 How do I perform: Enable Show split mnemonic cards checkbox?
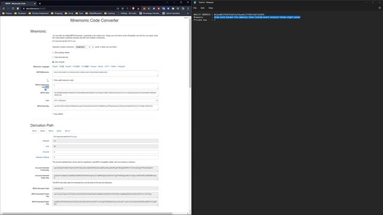(x=53, y=80)
